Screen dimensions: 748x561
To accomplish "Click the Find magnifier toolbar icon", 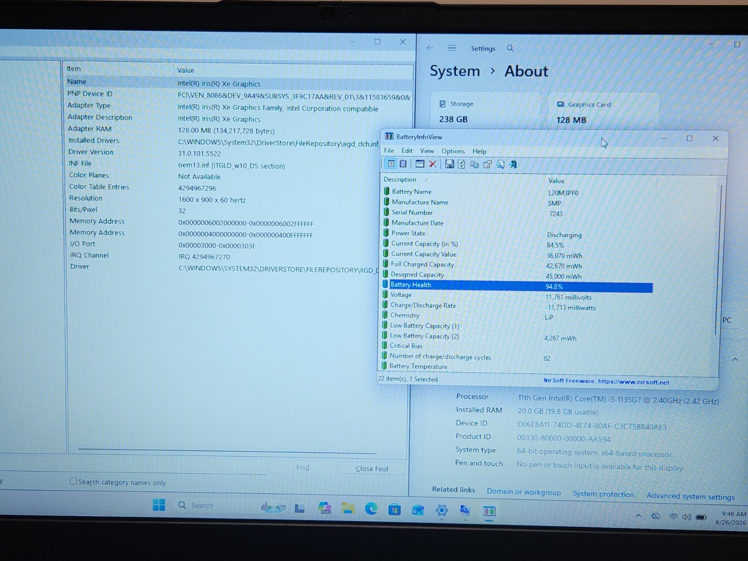I will coord(500,165).
